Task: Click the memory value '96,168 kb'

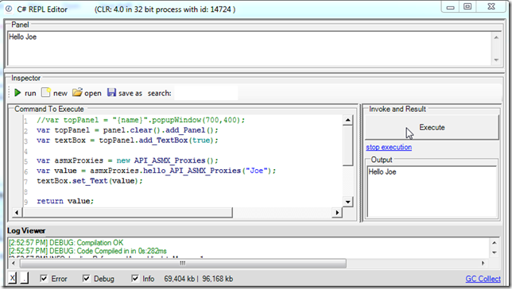Action: point(218,279)
